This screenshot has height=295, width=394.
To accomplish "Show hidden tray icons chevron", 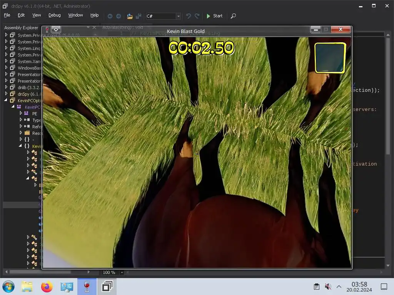I will pos(339,287).
